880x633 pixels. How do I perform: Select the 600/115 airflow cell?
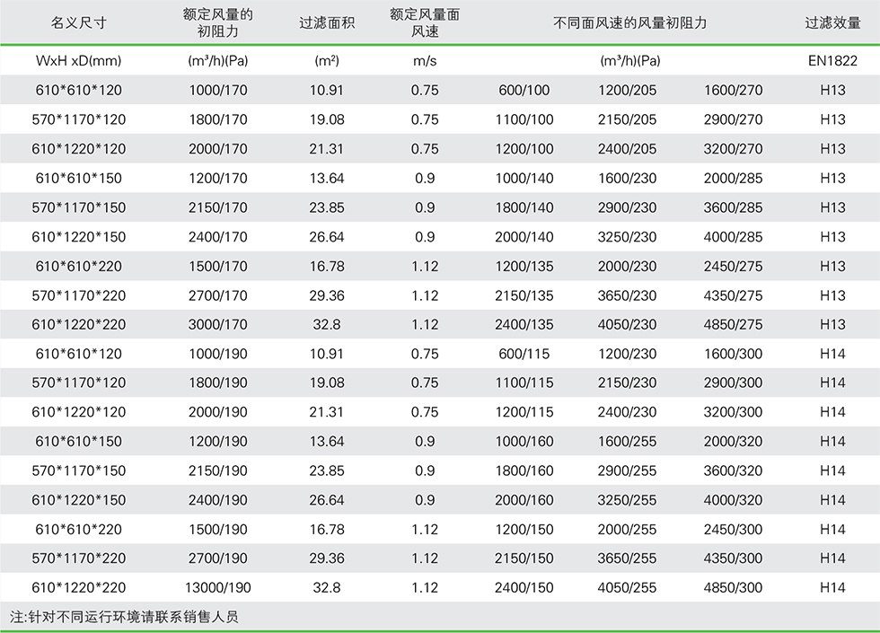point(524,354)
